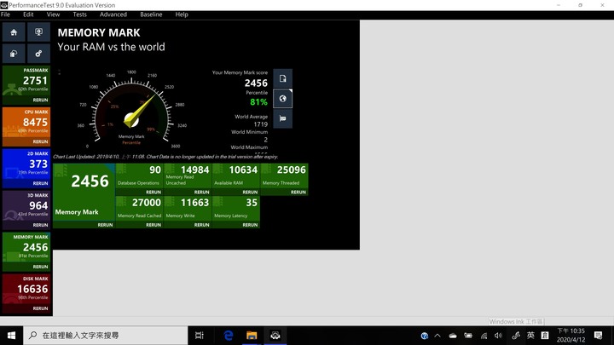Rerun the Memory Threaded test
This screenshot has width=614, height=345.
[x=298, y=192]
